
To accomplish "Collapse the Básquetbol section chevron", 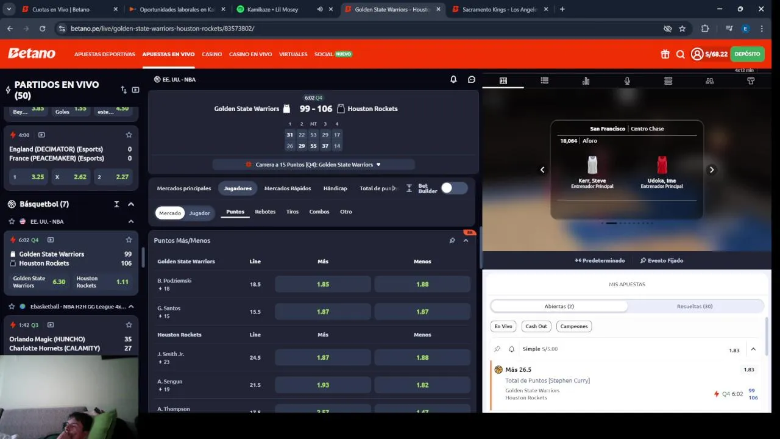I will coord(131,204).
